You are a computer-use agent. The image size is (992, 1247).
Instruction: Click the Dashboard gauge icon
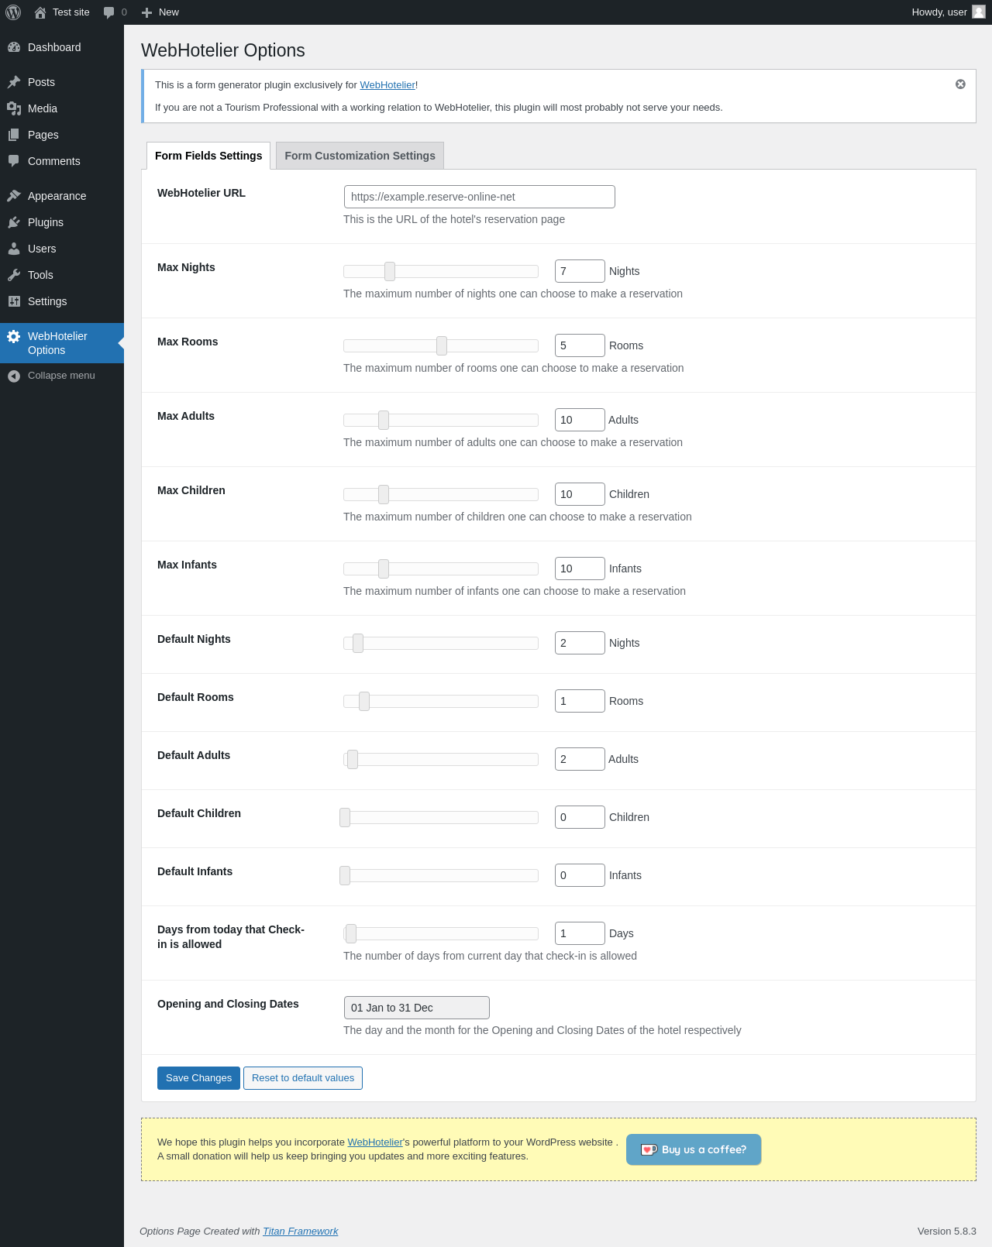click(14, 47)
